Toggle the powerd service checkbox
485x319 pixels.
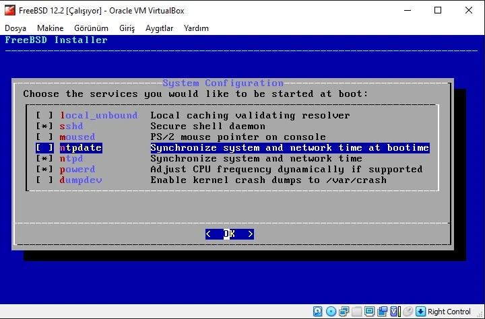(44, 170)
